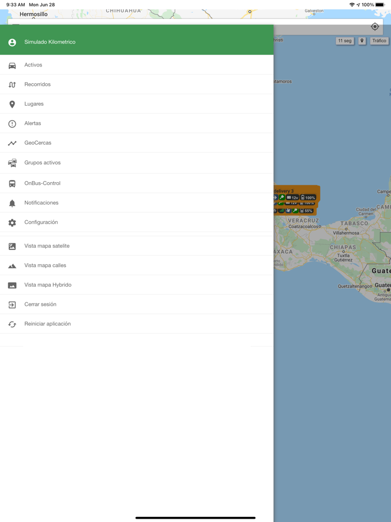The image size is (391, 522).
Task: Click Coatzacoalcos on the map
Action: (x=304, y=226)
